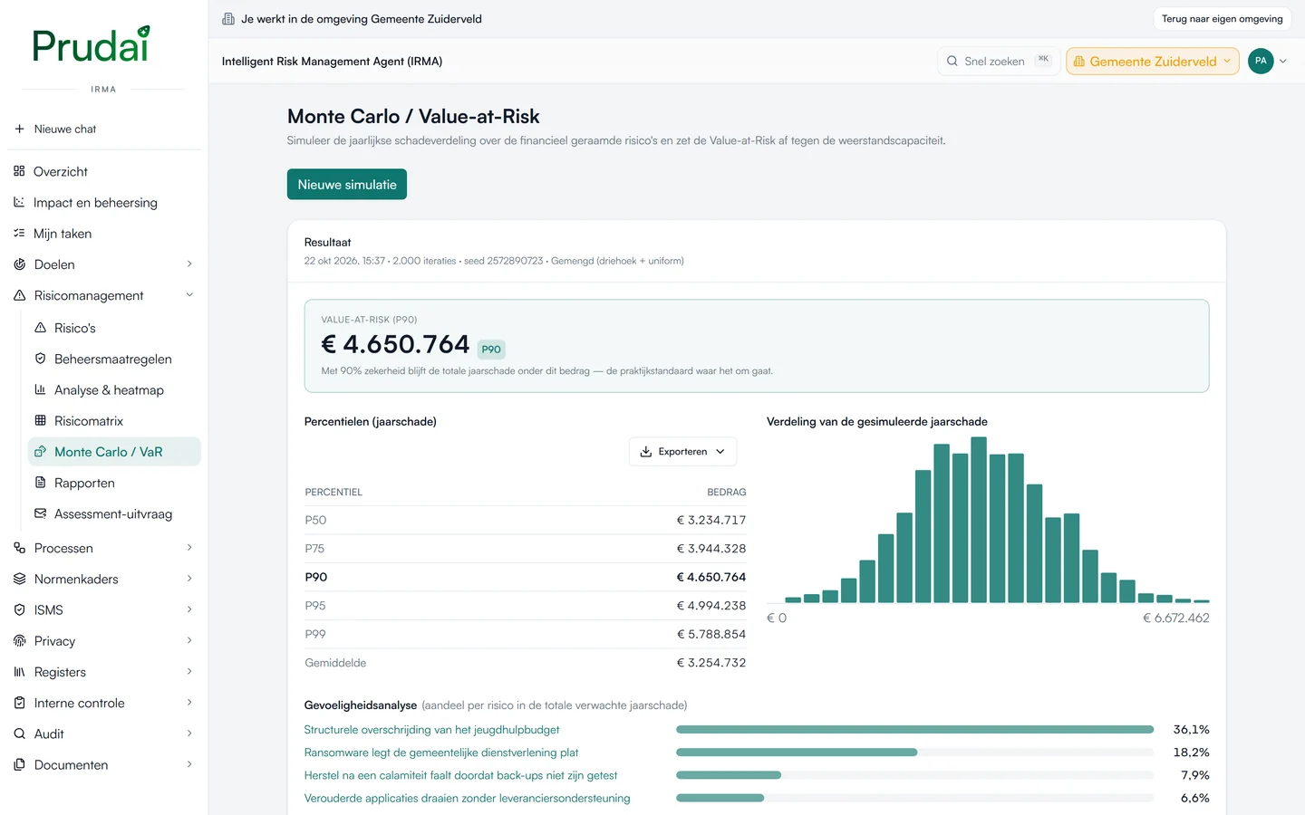Image resolution: width=1305 pixels, height=815 pixels.
Task: Click the Risicomatrix table icon
Action: [40, 420]
